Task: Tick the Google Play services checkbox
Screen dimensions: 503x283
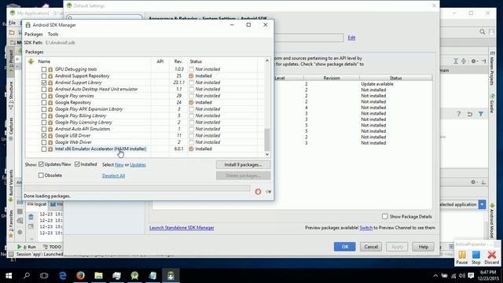Action: pos(44,96)
